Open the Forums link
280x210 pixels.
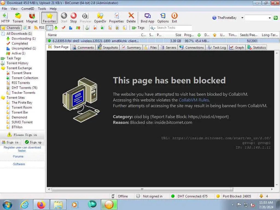pyautogui.click(x=18, y=156)
